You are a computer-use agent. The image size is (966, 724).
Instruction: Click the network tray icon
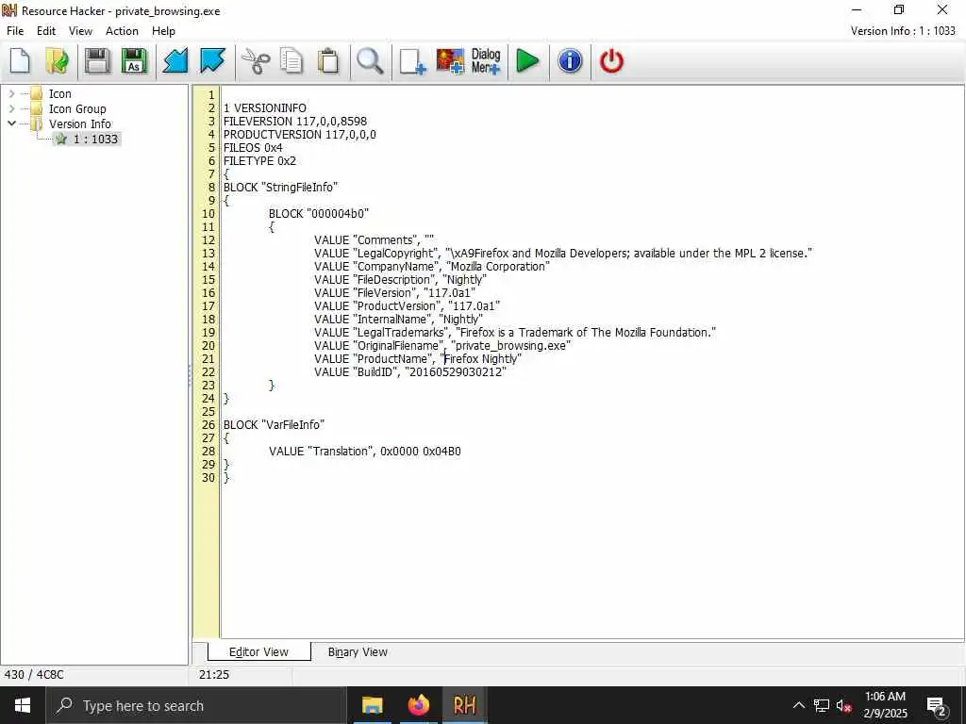click(x=822, y=706)
